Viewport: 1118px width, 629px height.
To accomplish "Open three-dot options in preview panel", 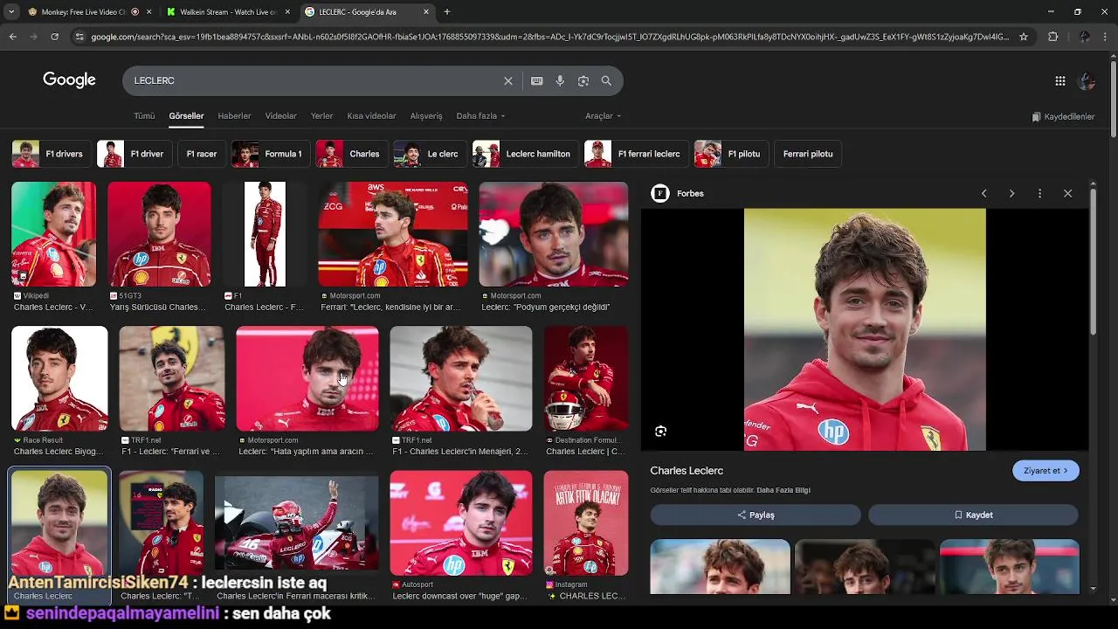I will coord(1039,193).
